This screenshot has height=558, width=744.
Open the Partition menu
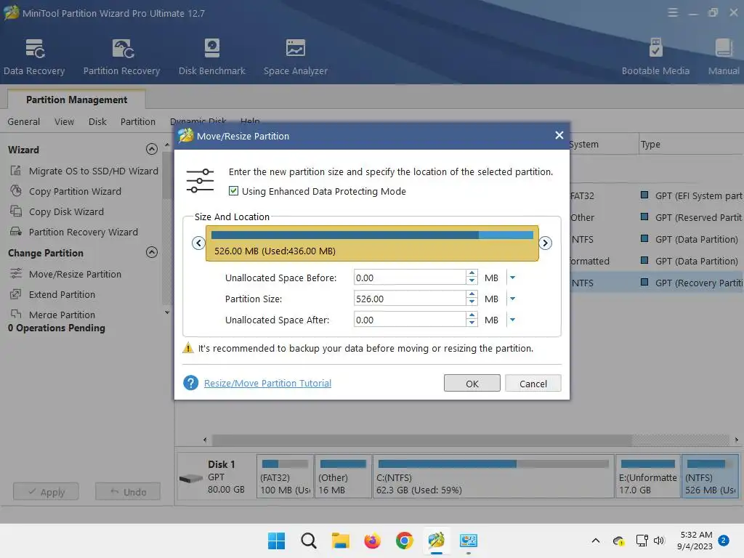coord(137,121)
